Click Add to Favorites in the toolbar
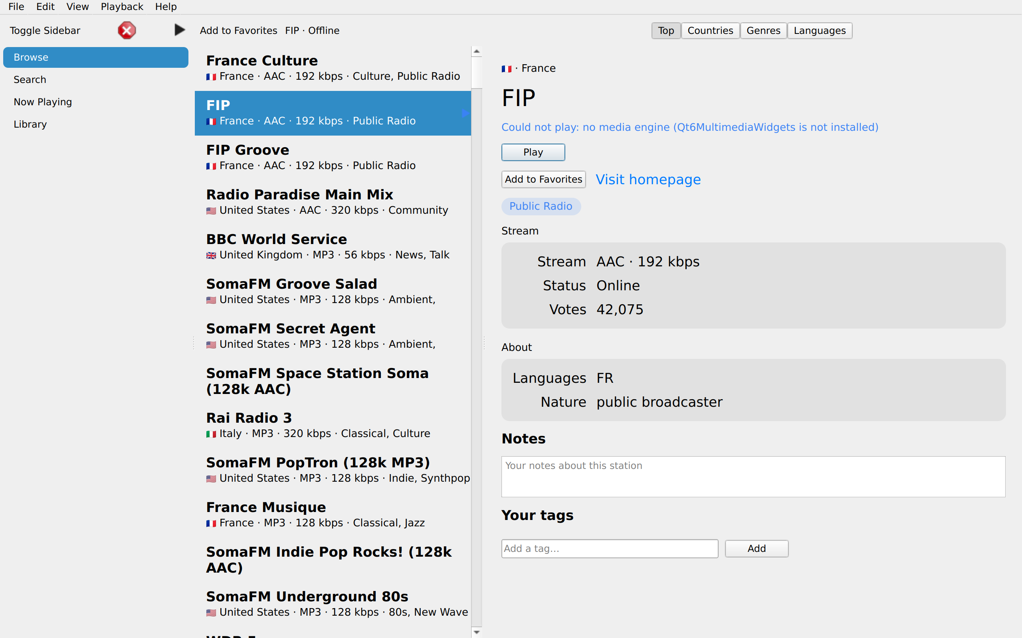 [x=239, y=30]
